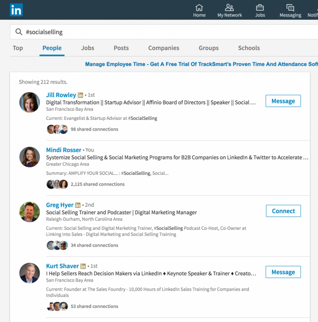Screen dimensions: 318x322
Task: Click the Premium badge beside Greg Hyer
Action: 77,205
